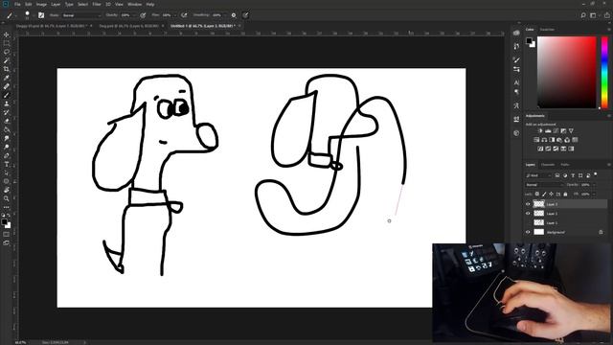Hide the Background layer
613x345 pixels.
click(x=528, y=232)
